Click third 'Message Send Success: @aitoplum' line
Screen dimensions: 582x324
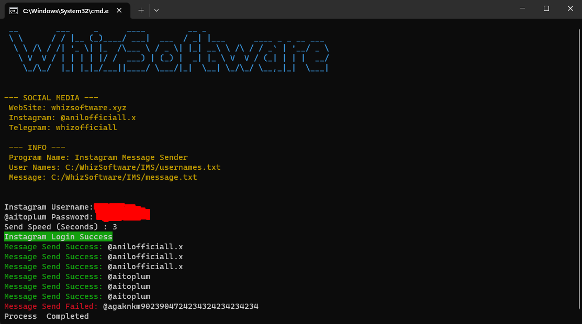point(77,297)
